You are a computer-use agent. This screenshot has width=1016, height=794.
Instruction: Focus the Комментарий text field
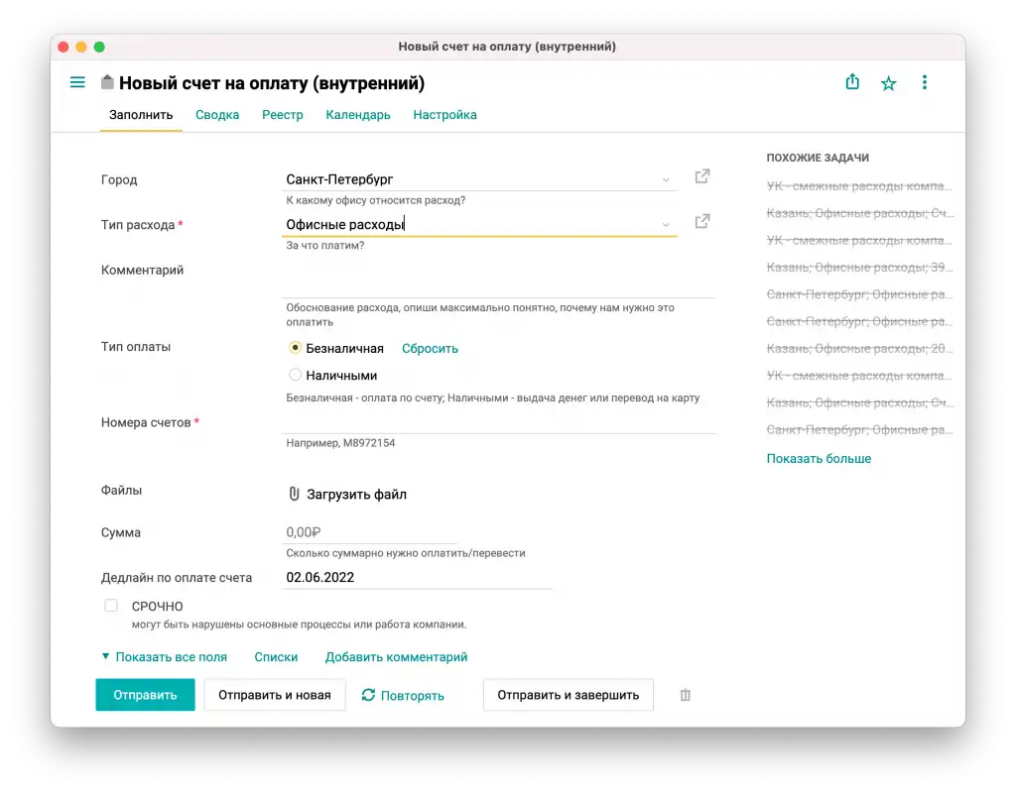pyautogui.click(x=499, y=280)
